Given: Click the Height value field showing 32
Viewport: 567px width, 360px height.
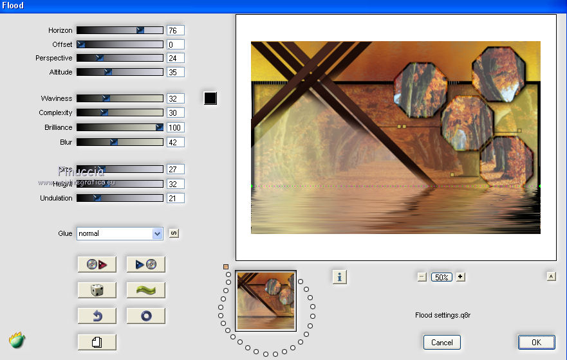Looking at the screenshot, I should click(x=176, y=184).
